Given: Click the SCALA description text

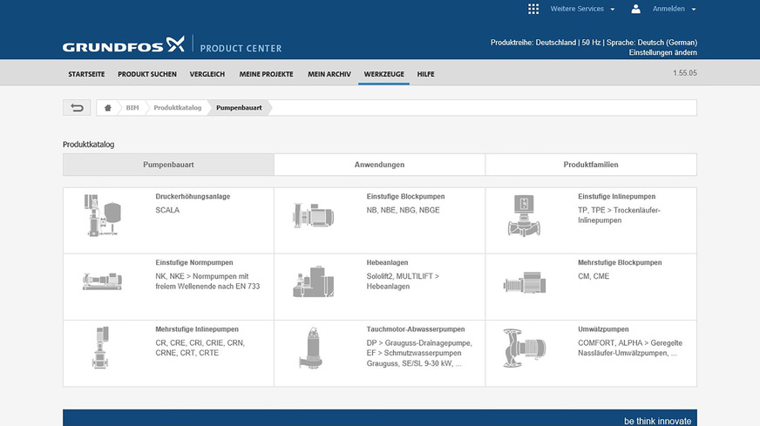Looking at the screenshot, I should click(x=167, y=210).
